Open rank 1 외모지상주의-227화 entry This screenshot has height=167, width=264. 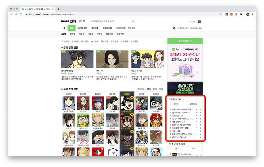coord(182,109)
